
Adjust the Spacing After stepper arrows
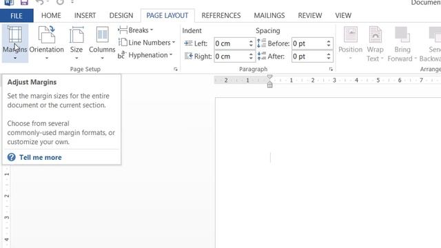[x=329, y=56]
